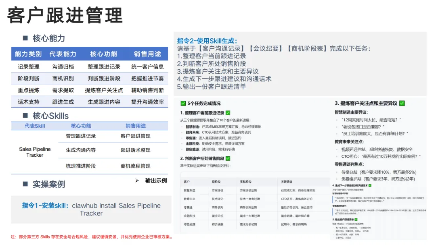Click the 指令2-使用Skill生成: blue heading
The image size is (436, 245).
tap(207, 41)
